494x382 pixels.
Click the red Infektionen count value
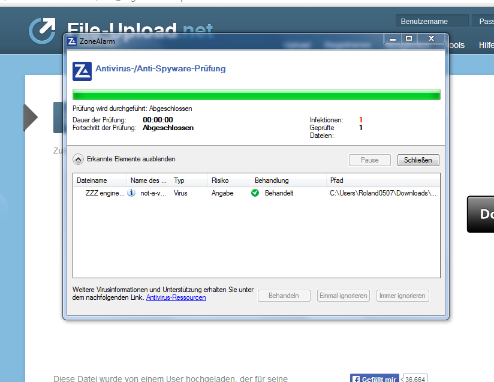click(361, 120)
